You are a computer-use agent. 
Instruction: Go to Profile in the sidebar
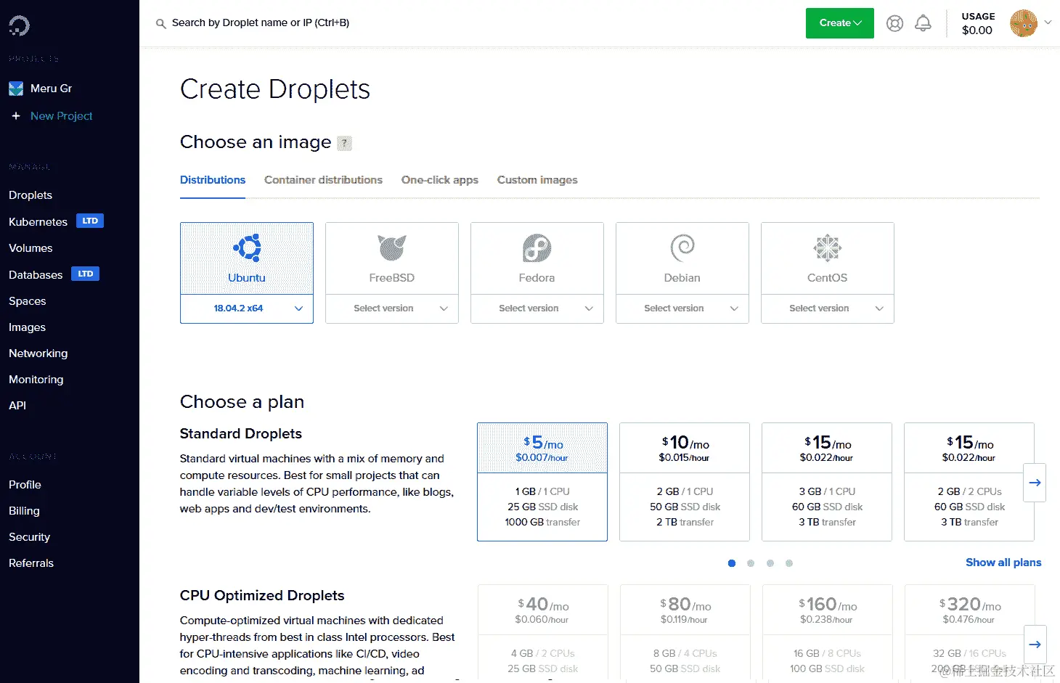pos(25,485)
